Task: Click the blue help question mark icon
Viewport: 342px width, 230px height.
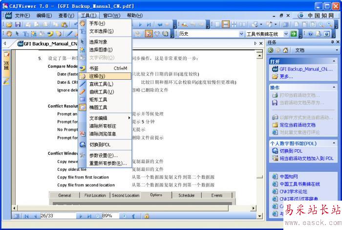Action: click(311, 34)
